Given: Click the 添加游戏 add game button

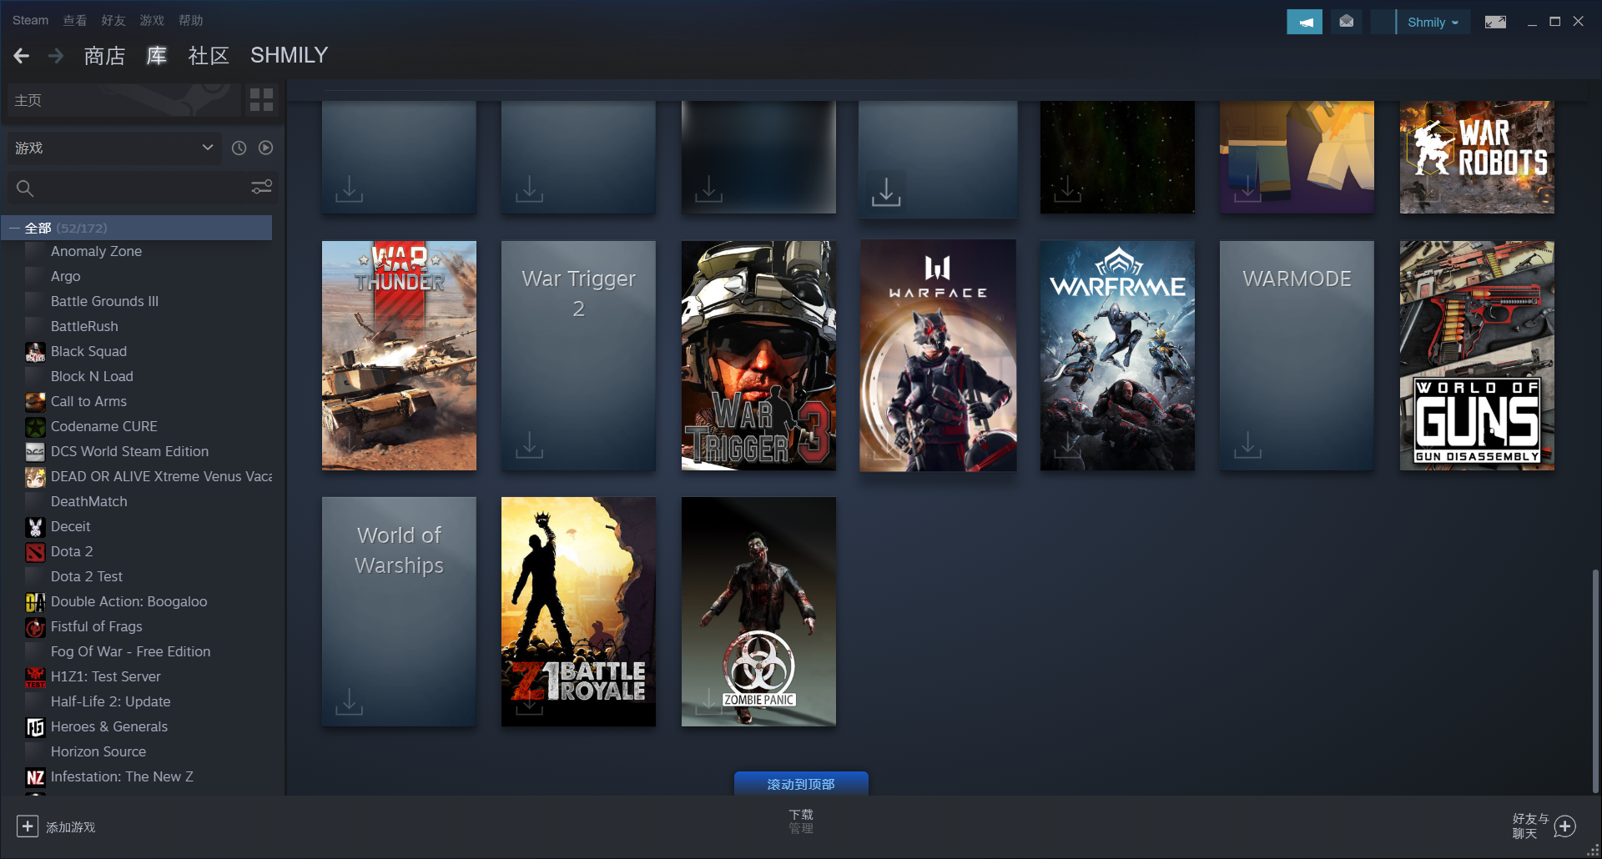Looking at the screenshot, I should (56, 826).
